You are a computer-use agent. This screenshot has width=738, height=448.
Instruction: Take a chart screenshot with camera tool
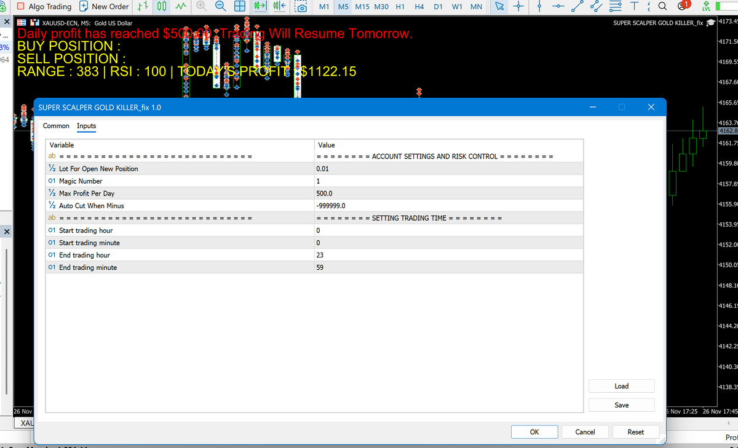click(x=301, y=7)
